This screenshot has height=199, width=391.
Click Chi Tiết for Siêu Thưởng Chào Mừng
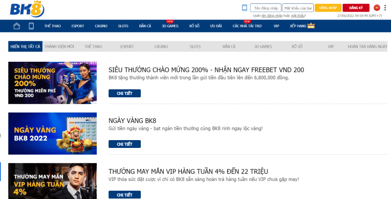pos(125,93)
